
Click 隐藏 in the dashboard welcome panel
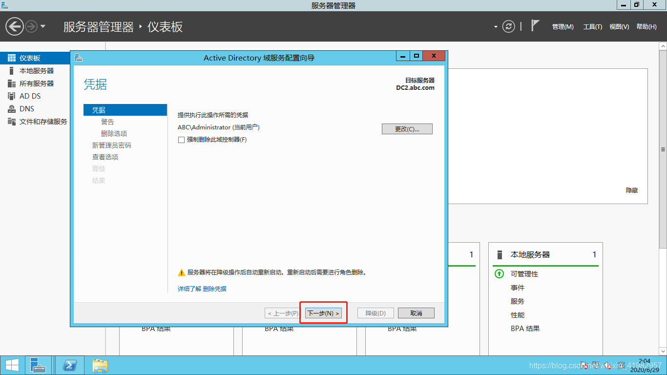pos(632,190)
